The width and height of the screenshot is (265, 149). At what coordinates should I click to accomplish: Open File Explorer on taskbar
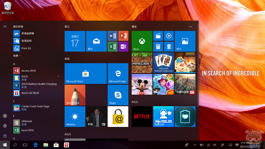pos(46,145)
